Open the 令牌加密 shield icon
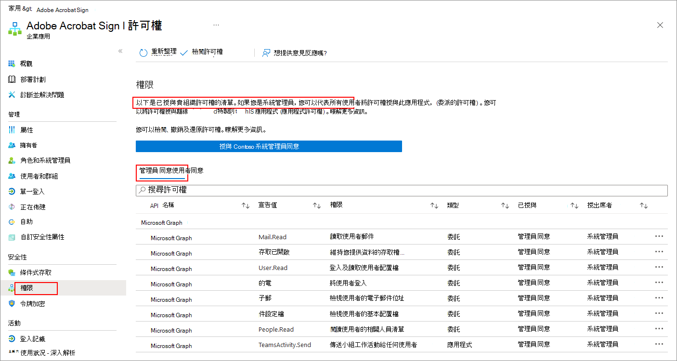 coord(12,304)
